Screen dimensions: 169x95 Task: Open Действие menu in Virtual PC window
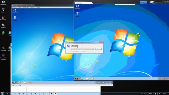pyautogui.click(x=14, y=7)
